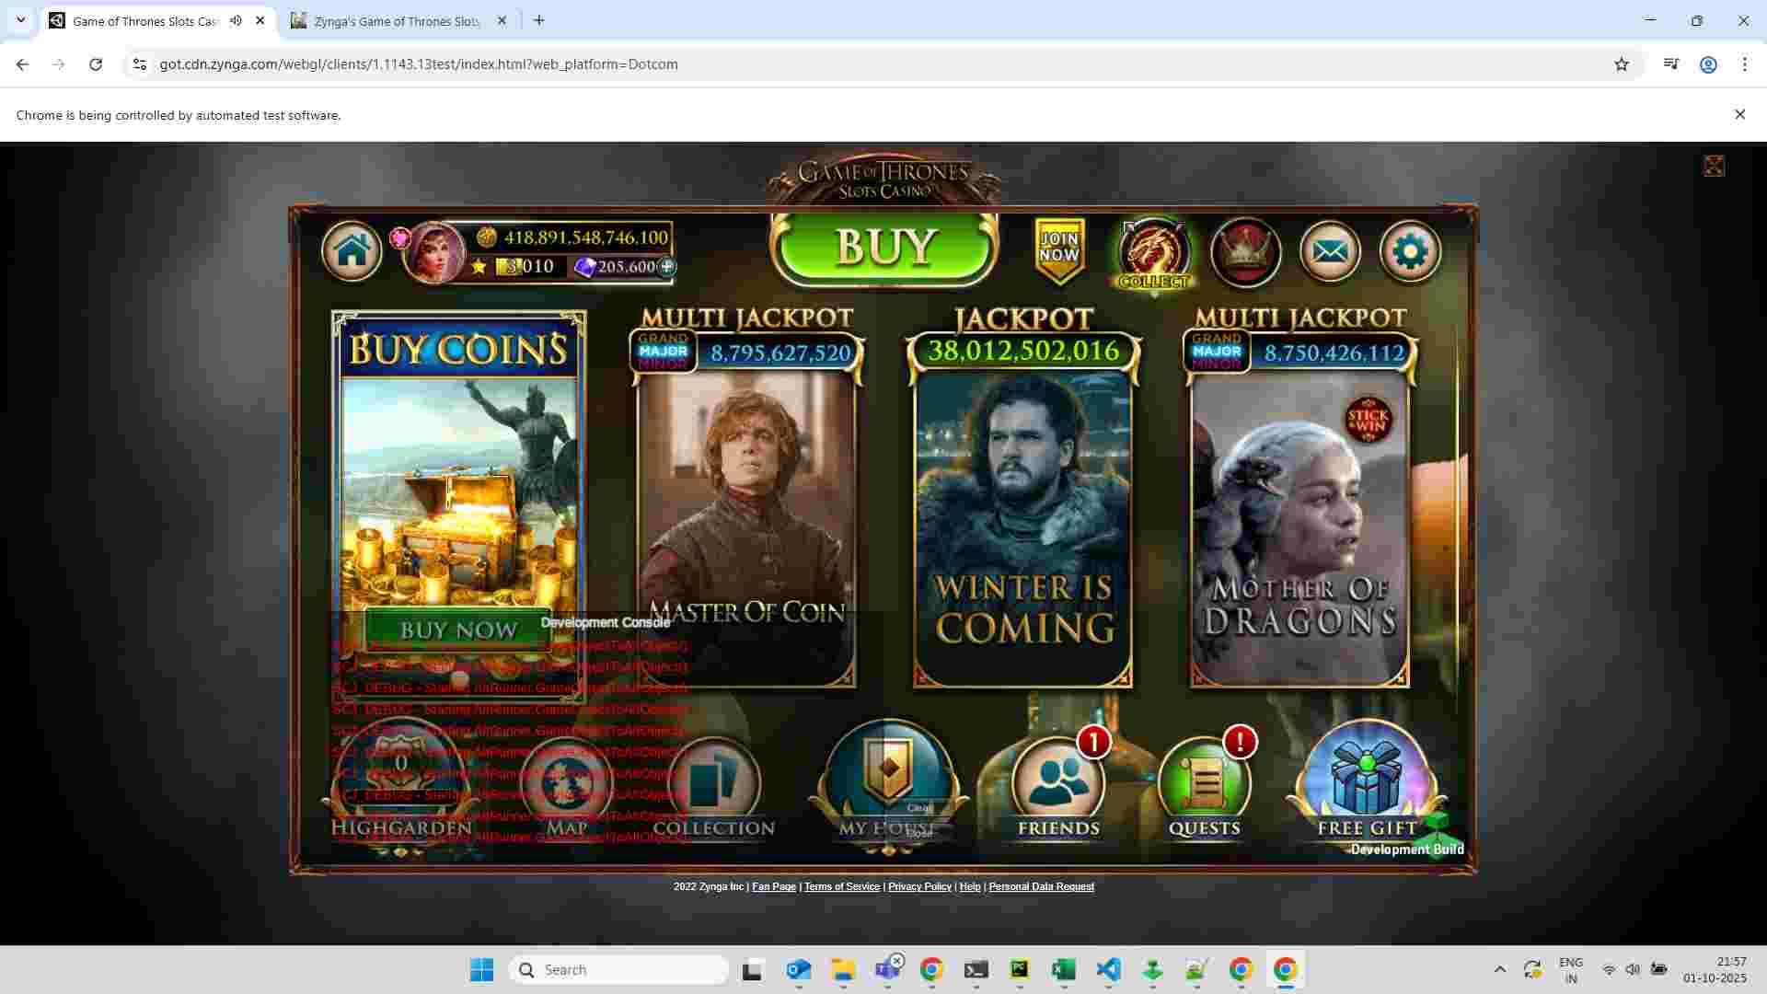This screenshot has height=994, width=1767.
Task: Click the purple gems plus button
Action: tap(666, 267)
